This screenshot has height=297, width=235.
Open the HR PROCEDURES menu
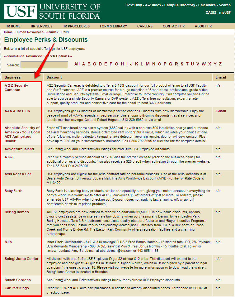76,26
